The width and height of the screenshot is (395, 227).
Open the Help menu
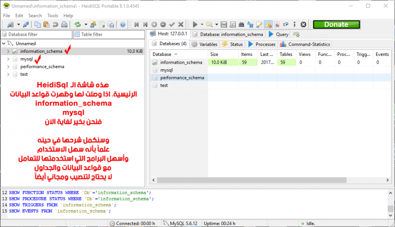(x=68, y=16)
